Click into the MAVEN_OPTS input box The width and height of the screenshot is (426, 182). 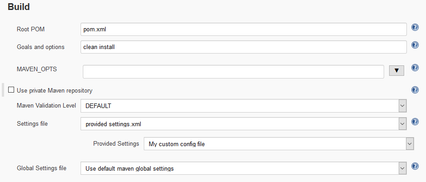pos(233,71)
